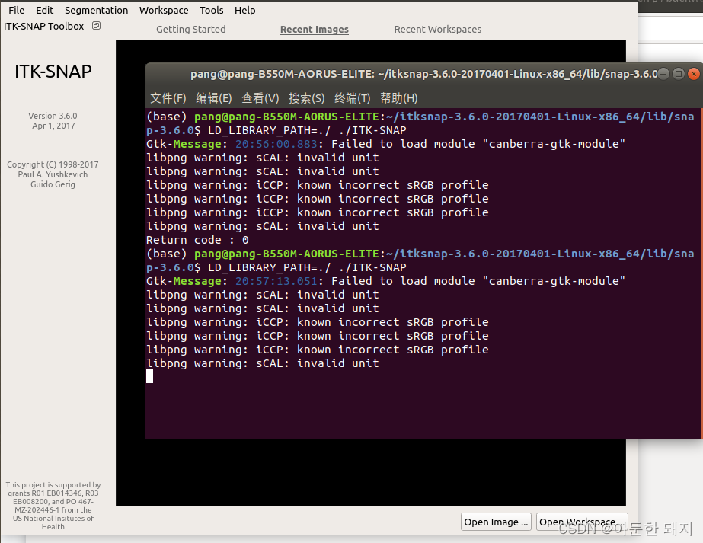
Task: Switch to the Recent Images tab
Action: [x=315, y=29]
